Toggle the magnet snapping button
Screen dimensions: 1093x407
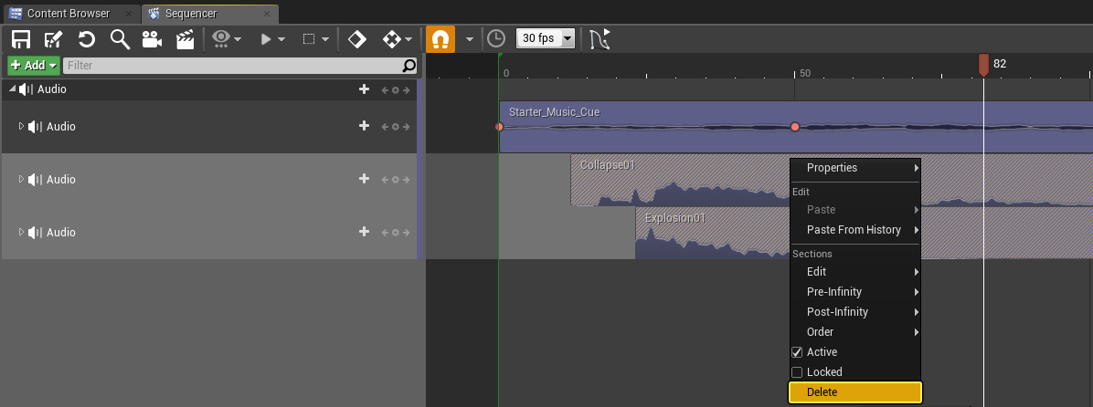click(x=440, y=39)
